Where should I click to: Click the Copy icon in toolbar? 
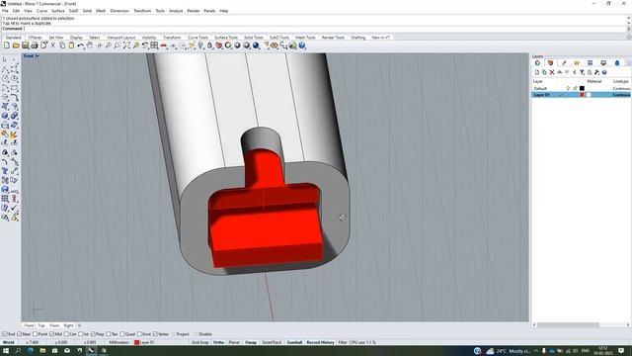[62, 45]
